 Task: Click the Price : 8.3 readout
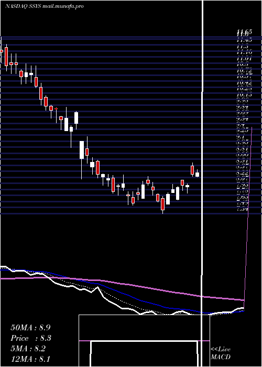31,338
